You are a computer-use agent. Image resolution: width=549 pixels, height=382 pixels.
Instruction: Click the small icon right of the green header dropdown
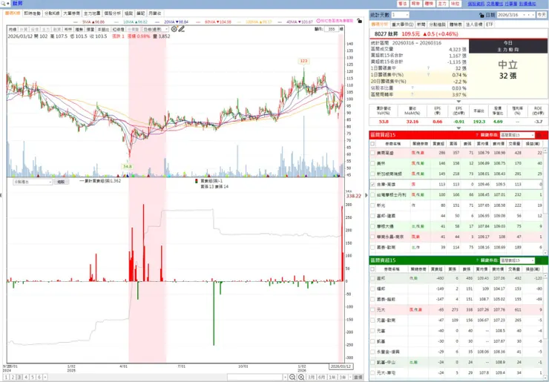pos(539,260)
